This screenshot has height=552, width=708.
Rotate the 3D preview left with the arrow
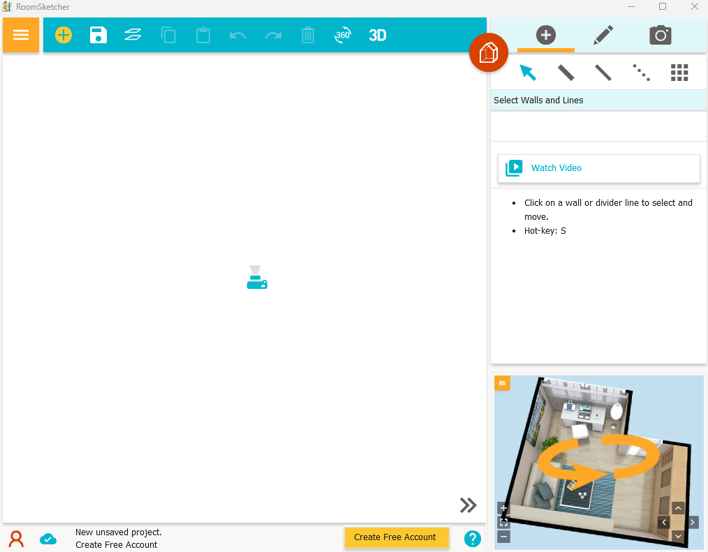click(664, 523)
